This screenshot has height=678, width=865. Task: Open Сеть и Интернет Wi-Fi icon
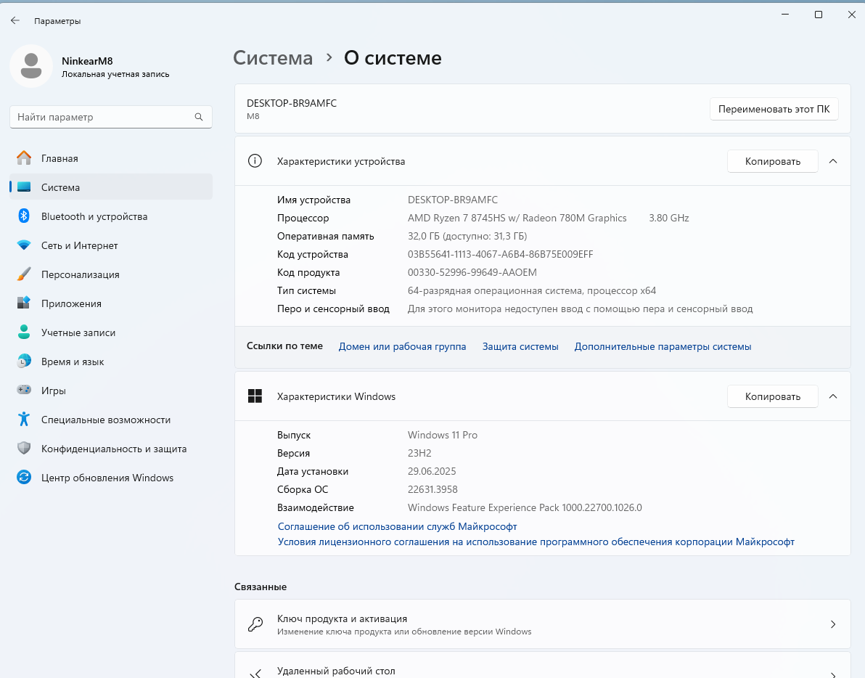24,245
